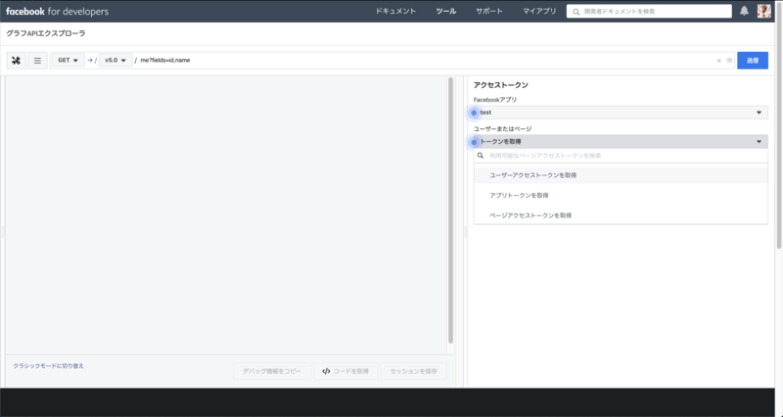Click the ユーザーまたはページ label
This screenshot has width=783, height=417.
click(x=503, y=129)
